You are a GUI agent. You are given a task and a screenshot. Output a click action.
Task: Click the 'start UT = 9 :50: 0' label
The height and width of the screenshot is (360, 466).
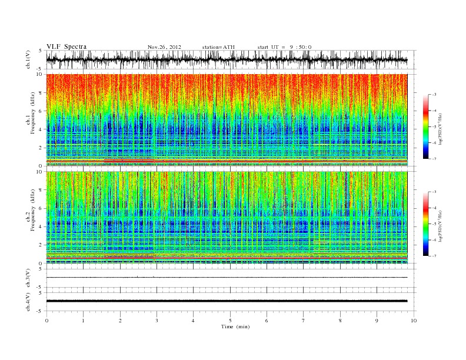click(x=284, y=47)
